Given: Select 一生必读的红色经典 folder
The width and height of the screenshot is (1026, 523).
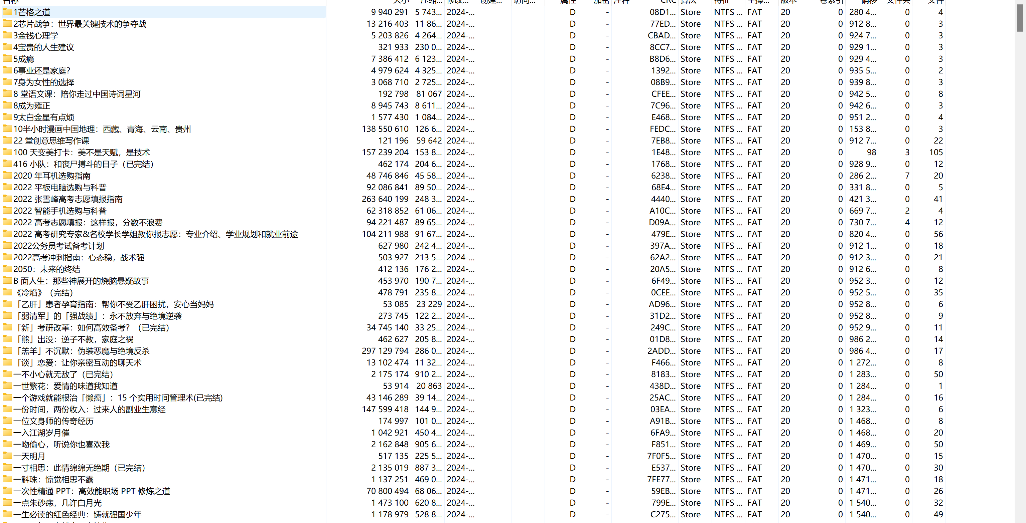Looking at the screenshot, I should pos(77,515).
